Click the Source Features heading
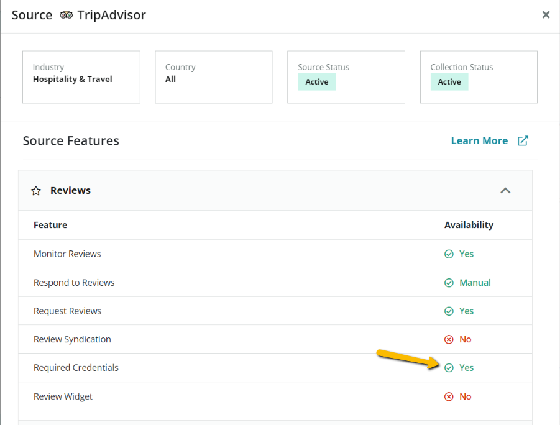560x425 pixels. coord(71,140)
